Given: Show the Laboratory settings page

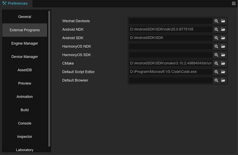Looking at the screenshot, I should (x=24, y=150).
